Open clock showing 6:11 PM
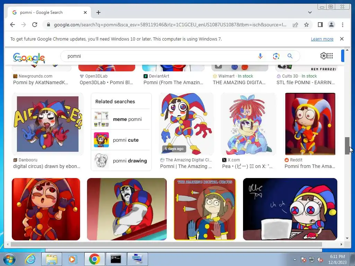This screenshot has height=266, width=355. click(x=337, y=259)
